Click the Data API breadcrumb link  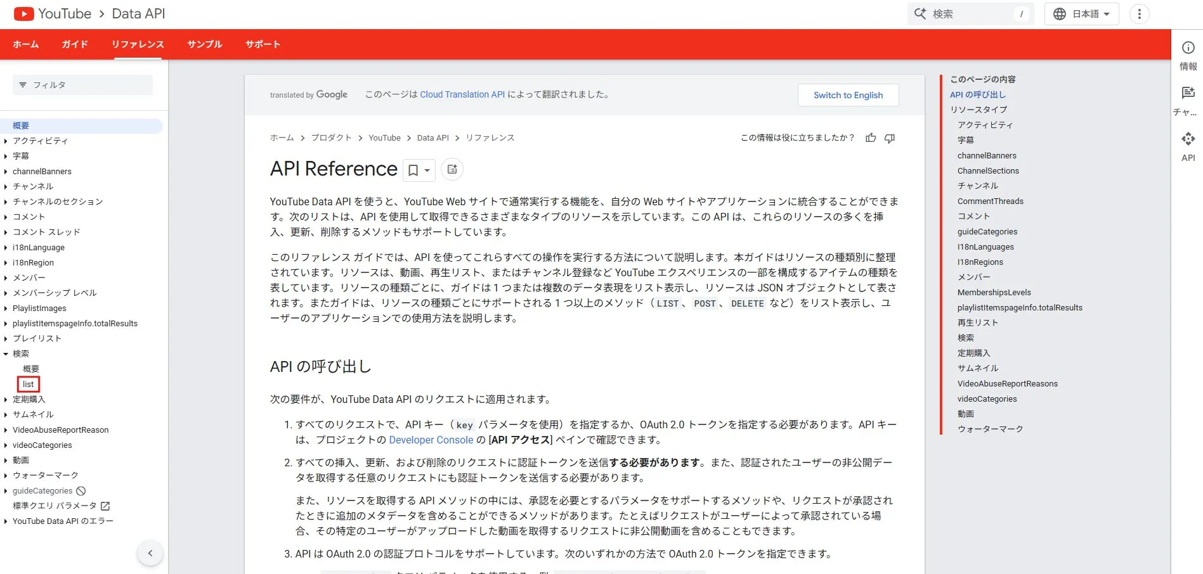[x=433, y=137]
